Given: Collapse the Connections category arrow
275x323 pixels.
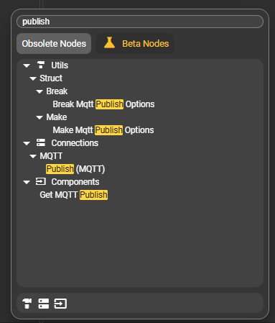Looking at the screenshot, I should 27,143.
